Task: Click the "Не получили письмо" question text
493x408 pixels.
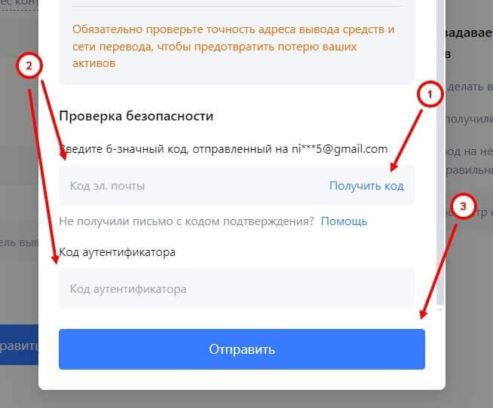Action: click(x=186, y=221)
